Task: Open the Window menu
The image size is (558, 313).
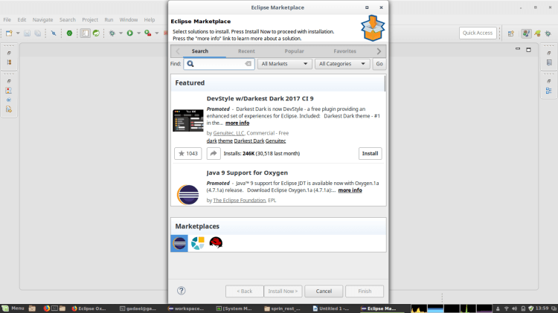Action: pyautogui.click(x=129, y=19)
